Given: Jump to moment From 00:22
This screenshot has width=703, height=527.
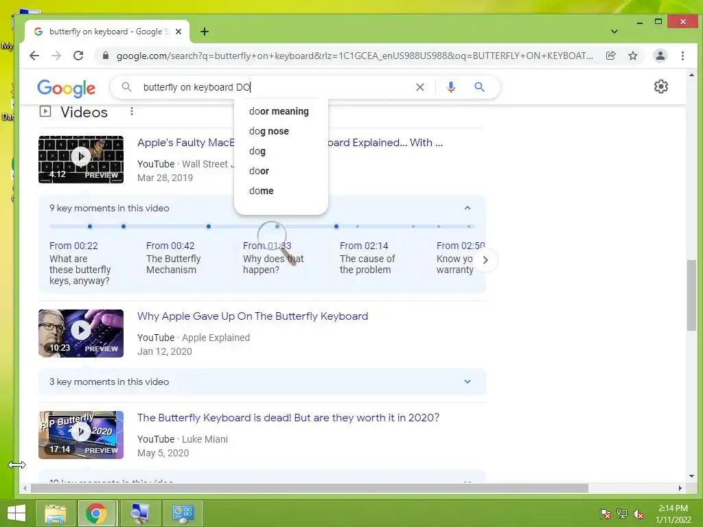Looking at the screenshot, I should pyautogui.click(x=73, y=246).
